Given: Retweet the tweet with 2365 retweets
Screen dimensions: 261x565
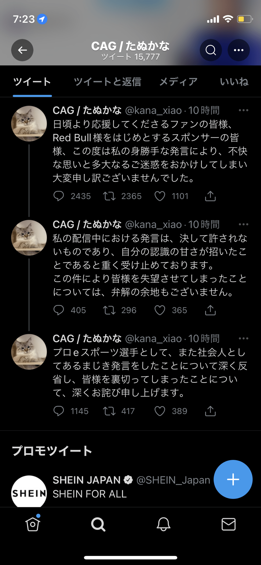Looking at the screenshot, I should (109, 196).
